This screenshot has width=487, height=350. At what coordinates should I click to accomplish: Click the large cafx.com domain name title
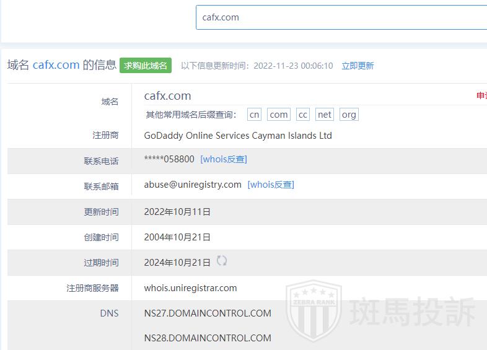167,95
